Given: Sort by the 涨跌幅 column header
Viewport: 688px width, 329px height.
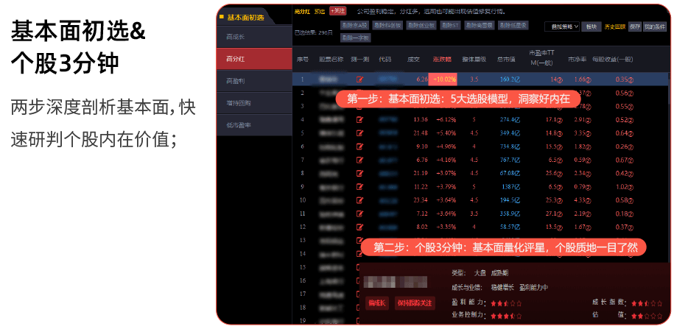Looking at the screenshot, I should 441,59.
